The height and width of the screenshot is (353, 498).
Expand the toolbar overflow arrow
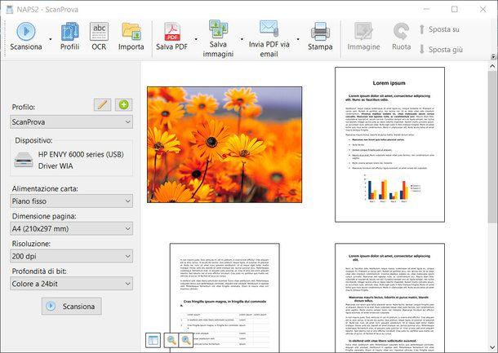pyautogui.click(x=493, y=57)
